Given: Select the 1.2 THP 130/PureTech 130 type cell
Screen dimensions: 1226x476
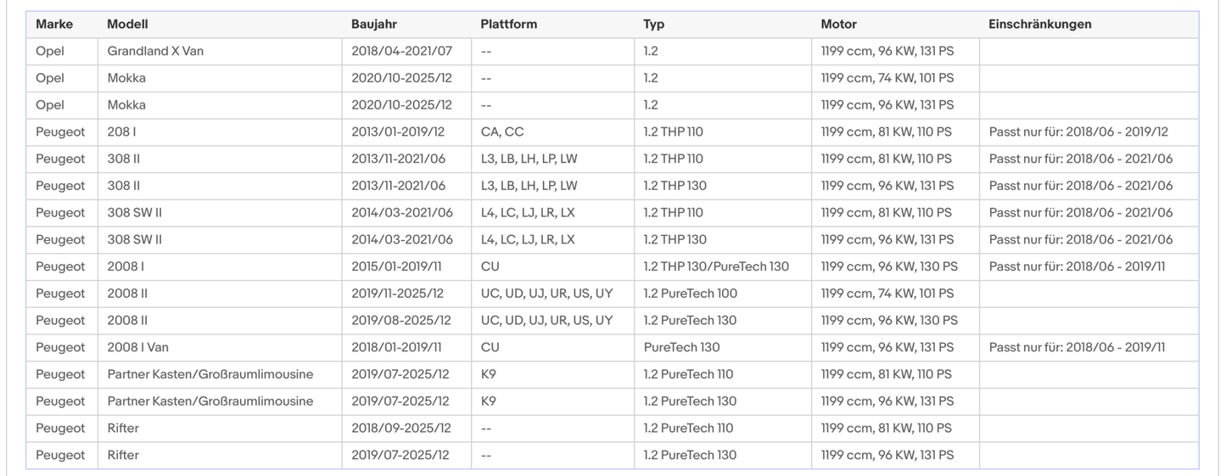Looking at the screenshot, I should pyautogui.click(x=716, y=266).
